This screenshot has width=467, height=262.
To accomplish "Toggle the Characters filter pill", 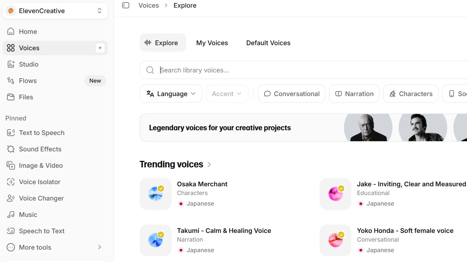I will pyautogui.click(x=410, y=94).
